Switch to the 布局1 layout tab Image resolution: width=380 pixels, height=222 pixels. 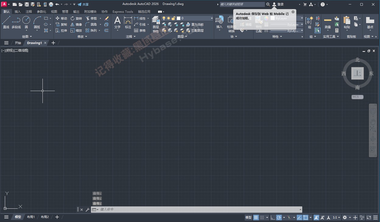pyautogui.click(x=31, y=217)
